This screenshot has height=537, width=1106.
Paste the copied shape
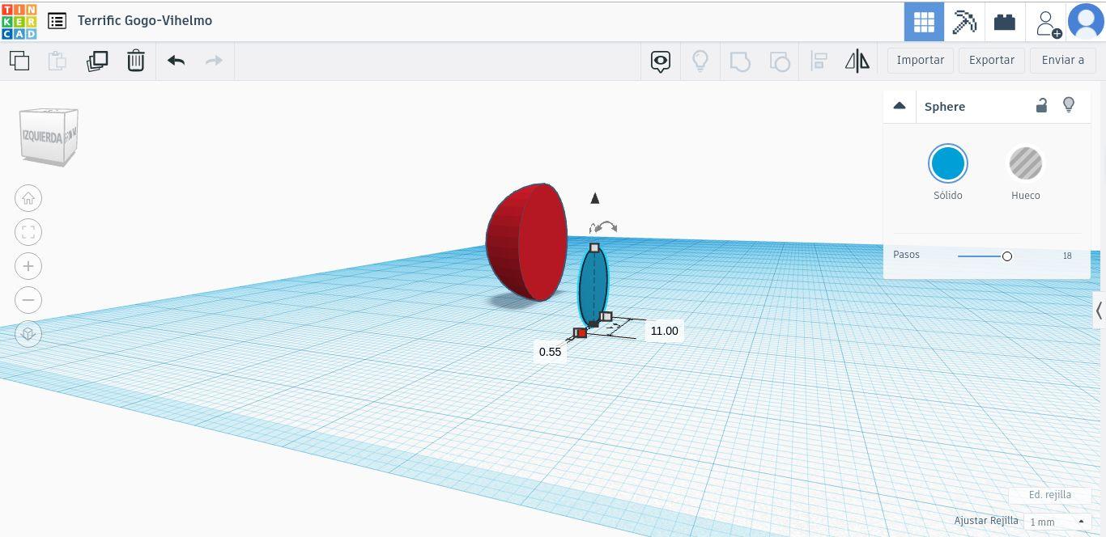(57, 61)
